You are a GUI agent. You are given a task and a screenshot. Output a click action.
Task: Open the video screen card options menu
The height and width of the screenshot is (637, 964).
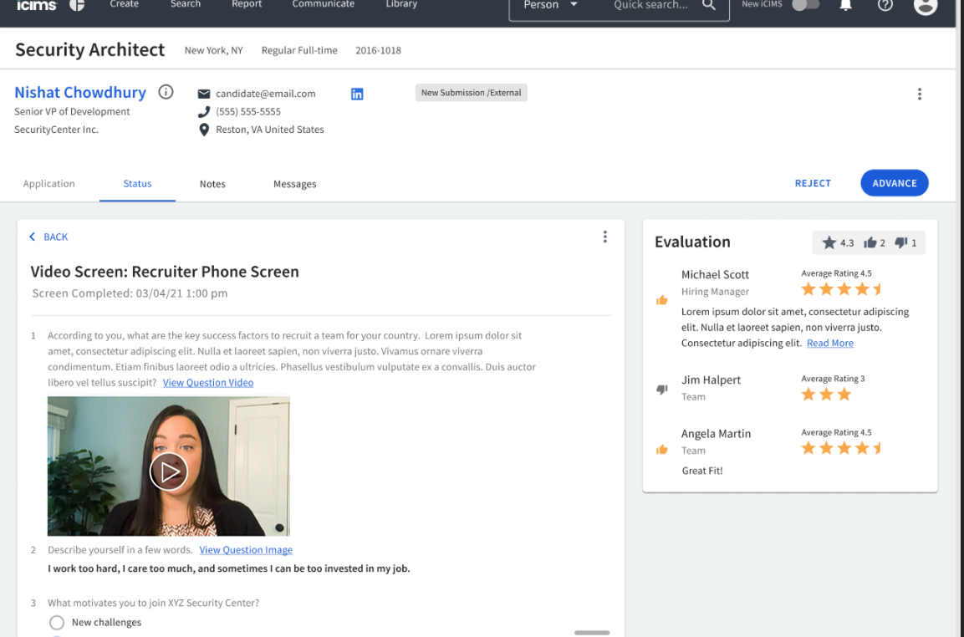(x=605, y=237)
